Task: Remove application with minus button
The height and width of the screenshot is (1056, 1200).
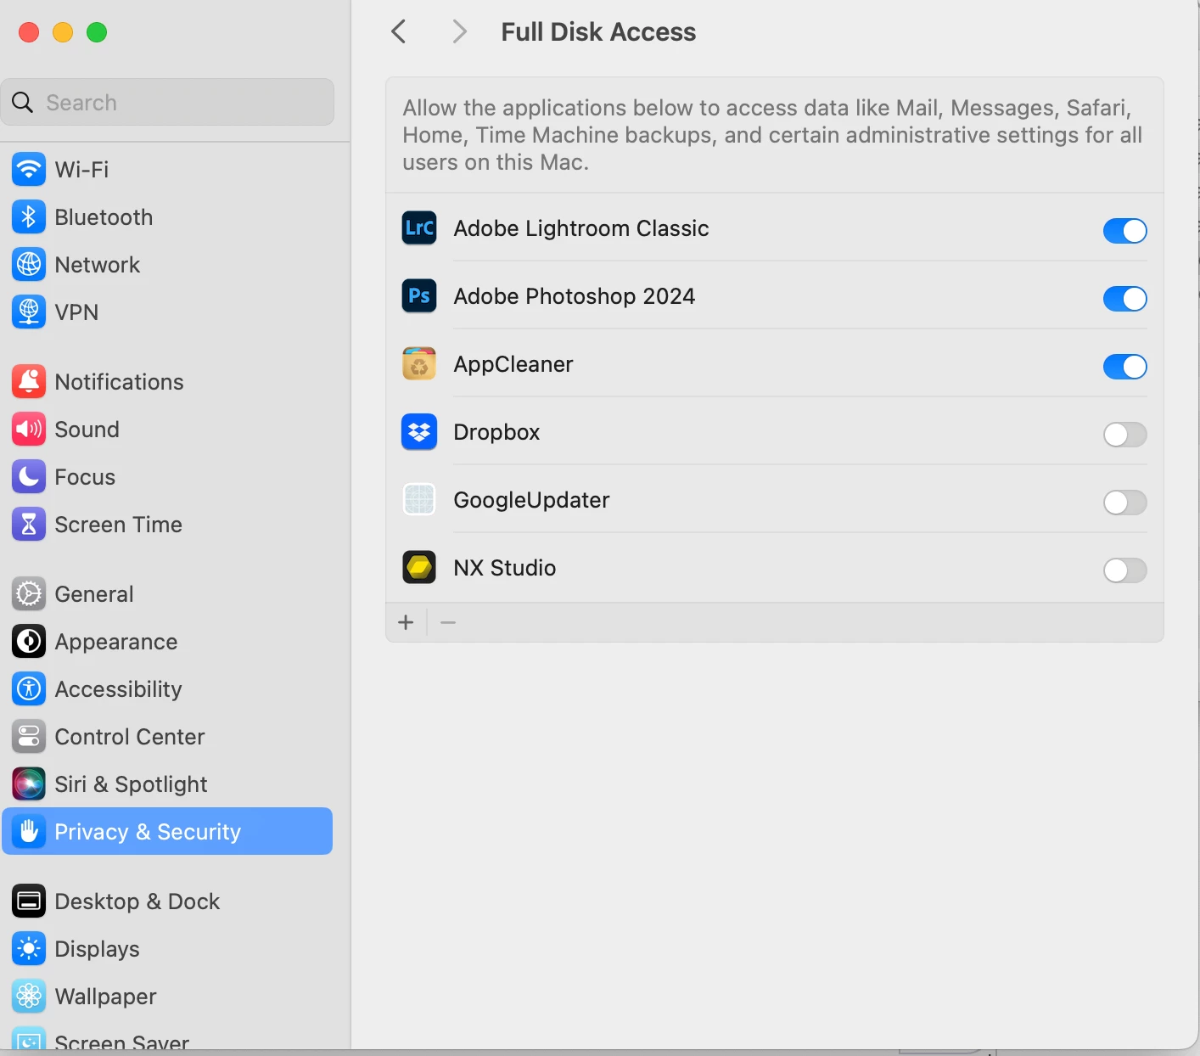Action: click(448, 622)
